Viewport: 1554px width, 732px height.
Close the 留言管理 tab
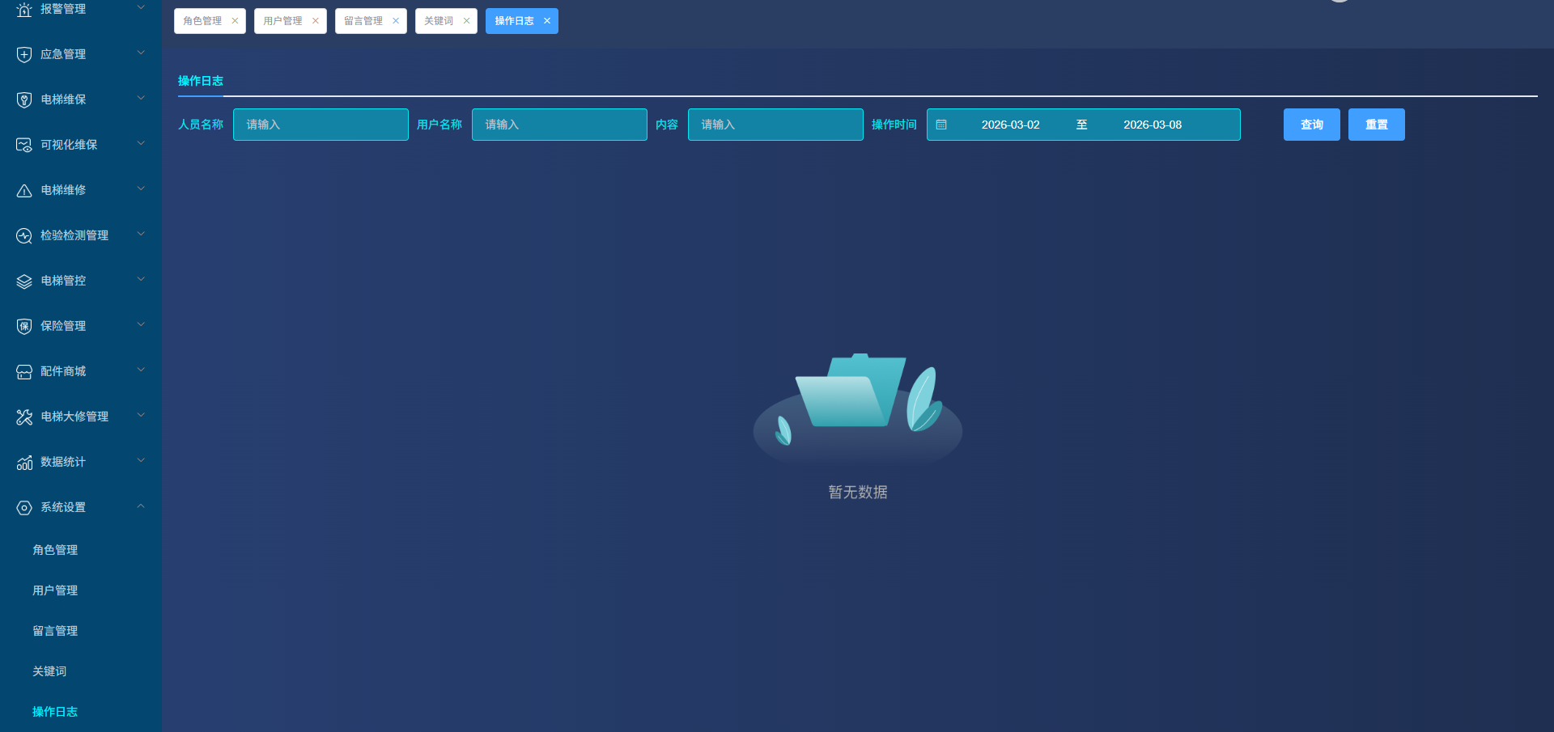pyautogui.click(x=396, y=21)
